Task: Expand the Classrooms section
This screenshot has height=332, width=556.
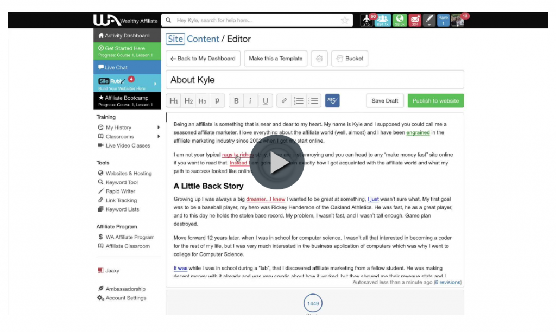Action: [120, 136]
